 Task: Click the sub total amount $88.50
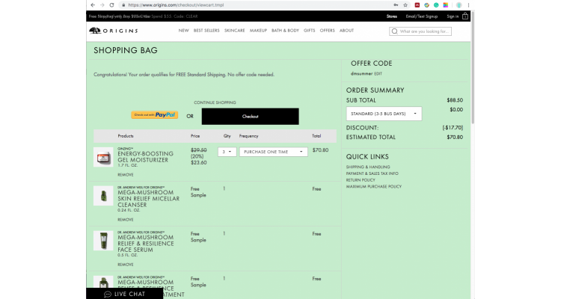point(454,100)
